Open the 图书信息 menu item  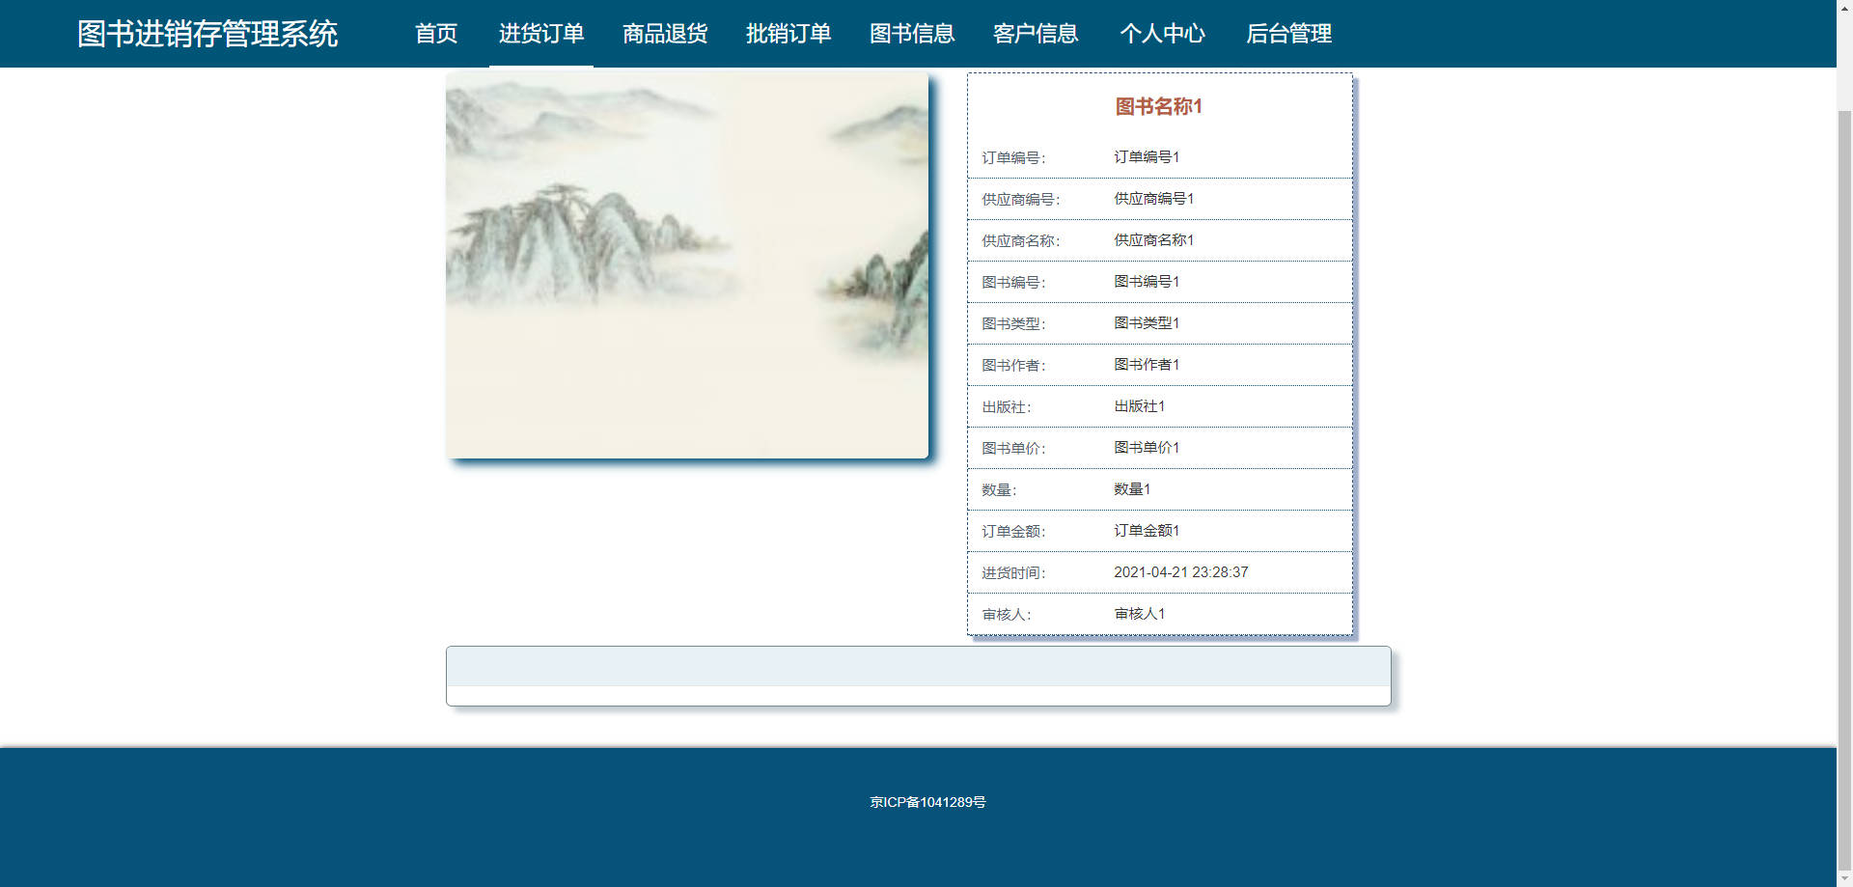coord(912,34)
